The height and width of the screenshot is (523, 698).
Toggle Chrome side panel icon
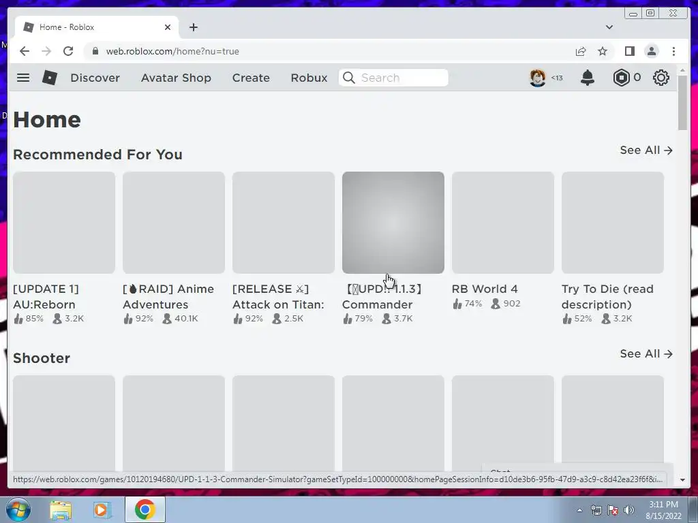point(629,51)
